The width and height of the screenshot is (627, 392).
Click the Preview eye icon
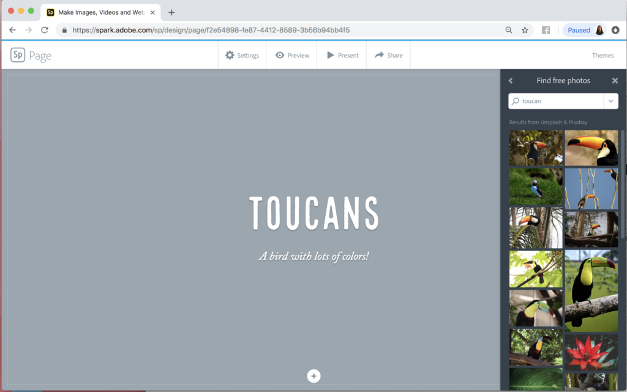[280, 55]
